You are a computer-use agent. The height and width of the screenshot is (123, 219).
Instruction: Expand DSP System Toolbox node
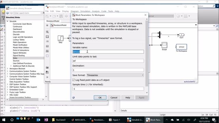(8, 84)
